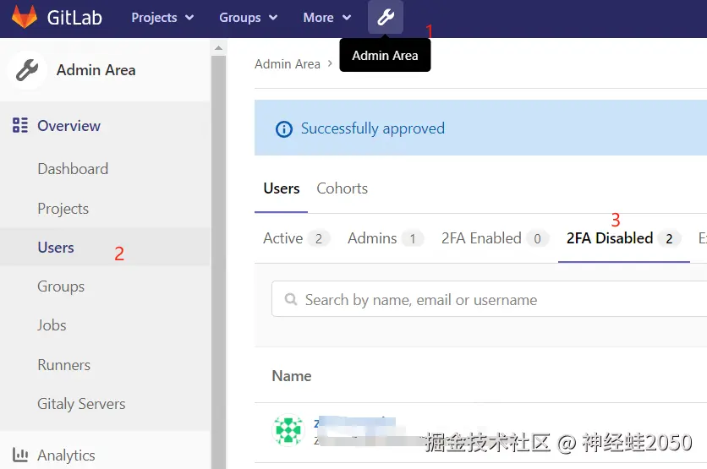Focus the search by name field
The image size is (707, 469).
point(489,299)
